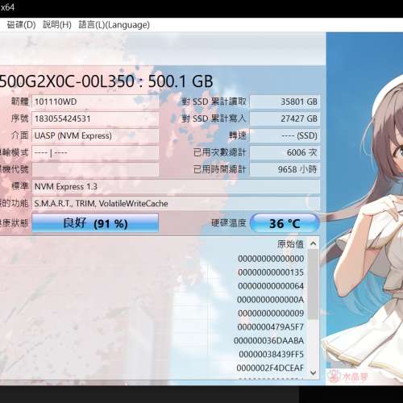
Task: Select raw value 0000000000000A
Action: pyautogui.click(x=271, y=300)
